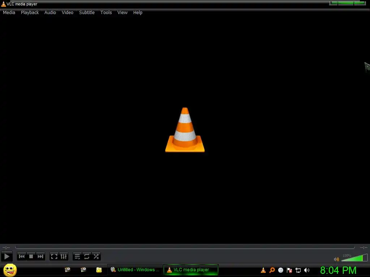Toggle fullscreen video mode
The image size is (370, 277).
54,256
